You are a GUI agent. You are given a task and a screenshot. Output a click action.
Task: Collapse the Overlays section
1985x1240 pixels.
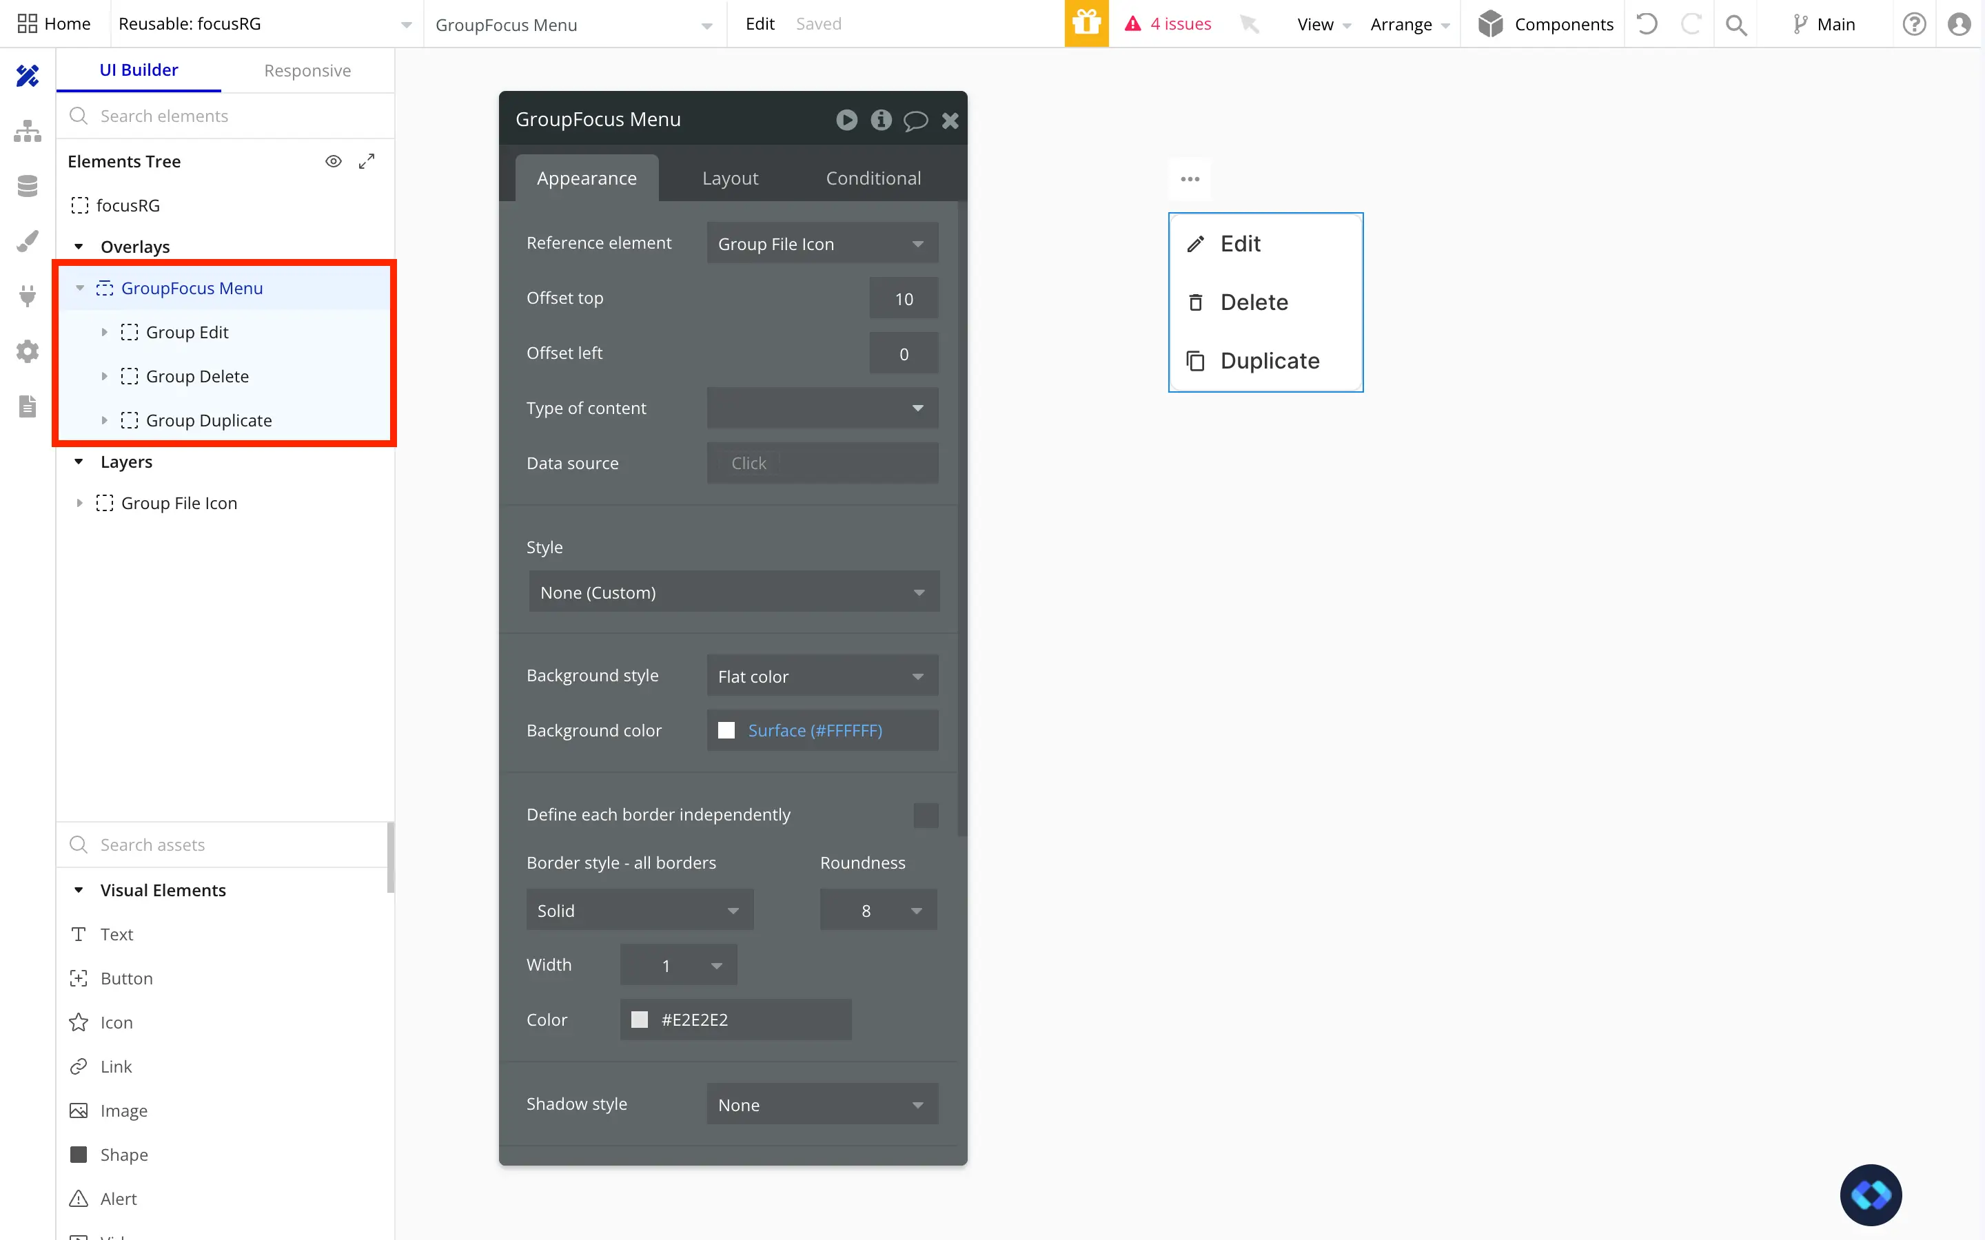79,246
